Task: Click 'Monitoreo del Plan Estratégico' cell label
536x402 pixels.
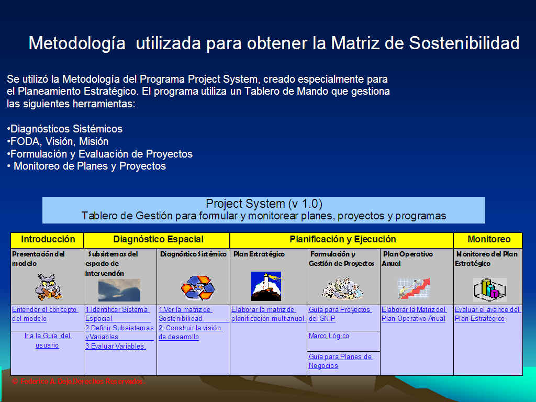Action: (x=486, y=259)
